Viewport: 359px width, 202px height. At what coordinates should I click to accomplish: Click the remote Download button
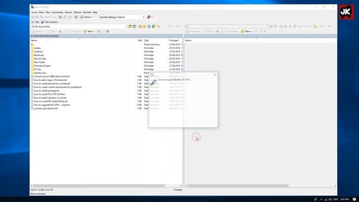pyautogui.click(x=194, y=31)
